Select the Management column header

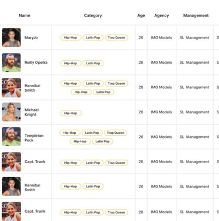coord(196,15)
